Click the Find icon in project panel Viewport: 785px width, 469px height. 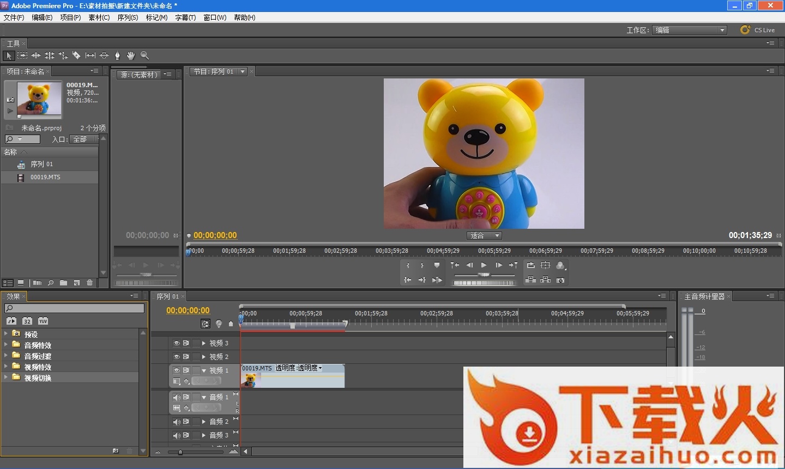(51, 283)
